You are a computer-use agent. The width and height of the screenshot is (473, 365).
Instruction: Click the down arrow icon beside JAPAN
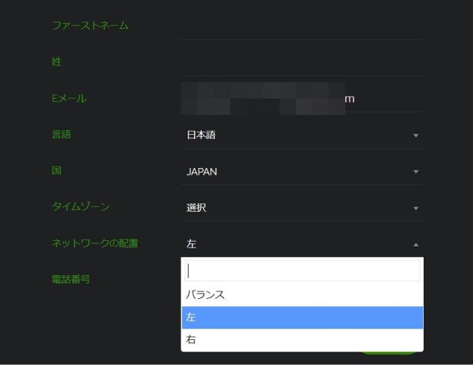(x=416, y=172)
